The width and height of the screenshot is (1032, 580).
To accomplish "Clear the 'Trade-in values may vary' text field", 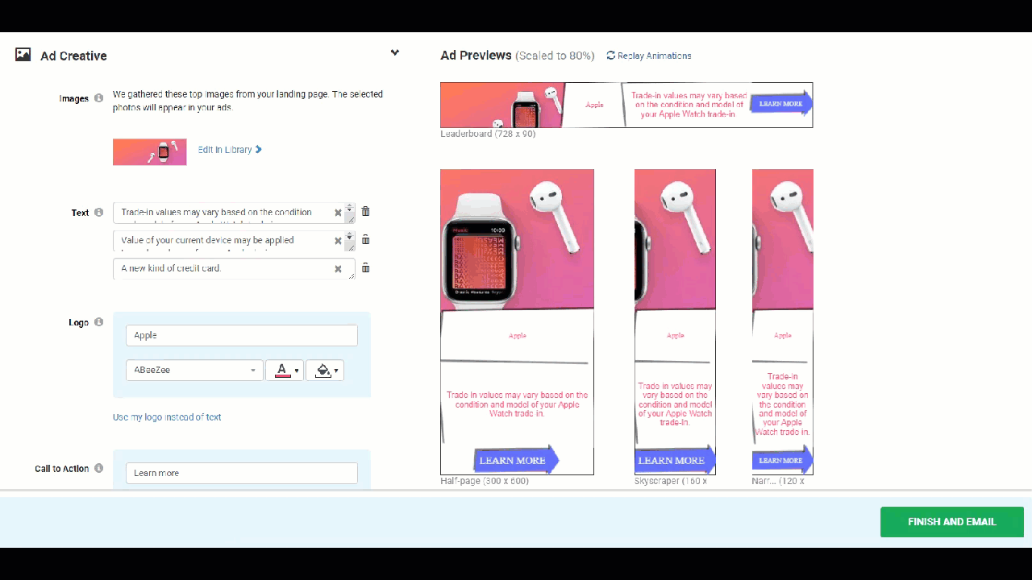I will tap(339, 213).
